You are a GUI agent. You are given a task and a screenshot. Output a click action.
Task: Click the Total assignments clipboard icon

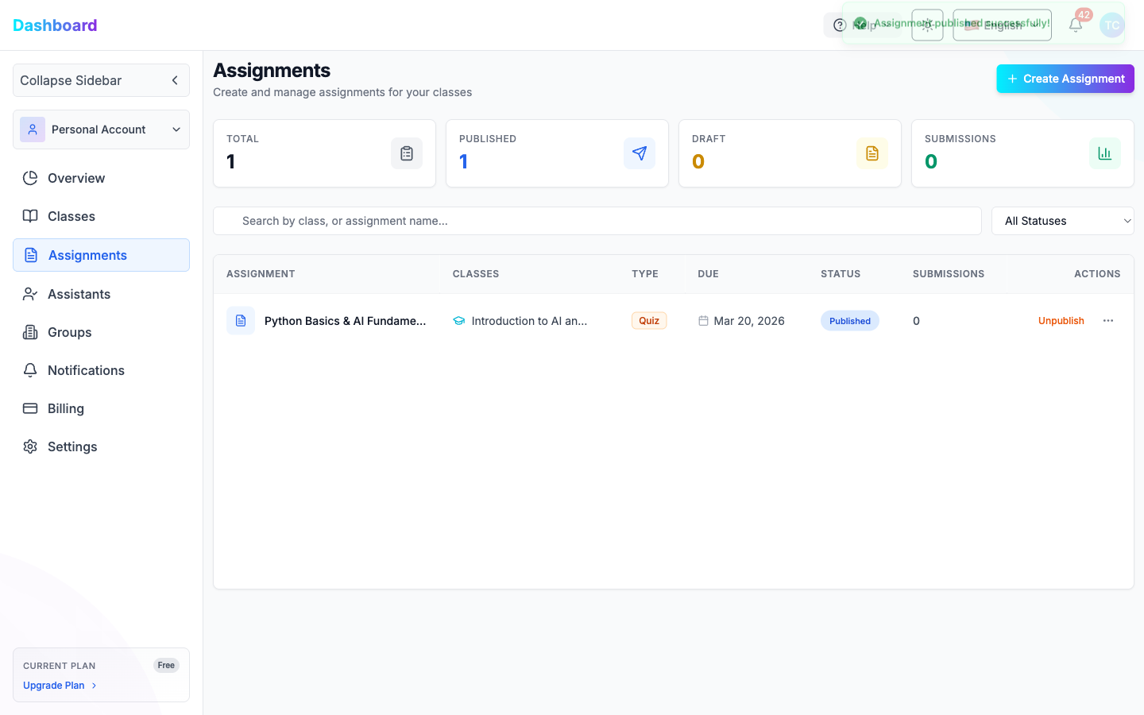pyautogui.click(x=407, y=153)
